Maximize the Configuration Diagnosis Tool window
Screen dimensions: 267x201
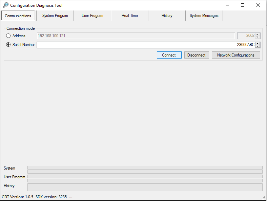pyautogui.click(x=243, y=5)
